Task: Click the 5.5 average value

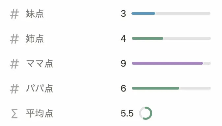Action: pos(127,113)
